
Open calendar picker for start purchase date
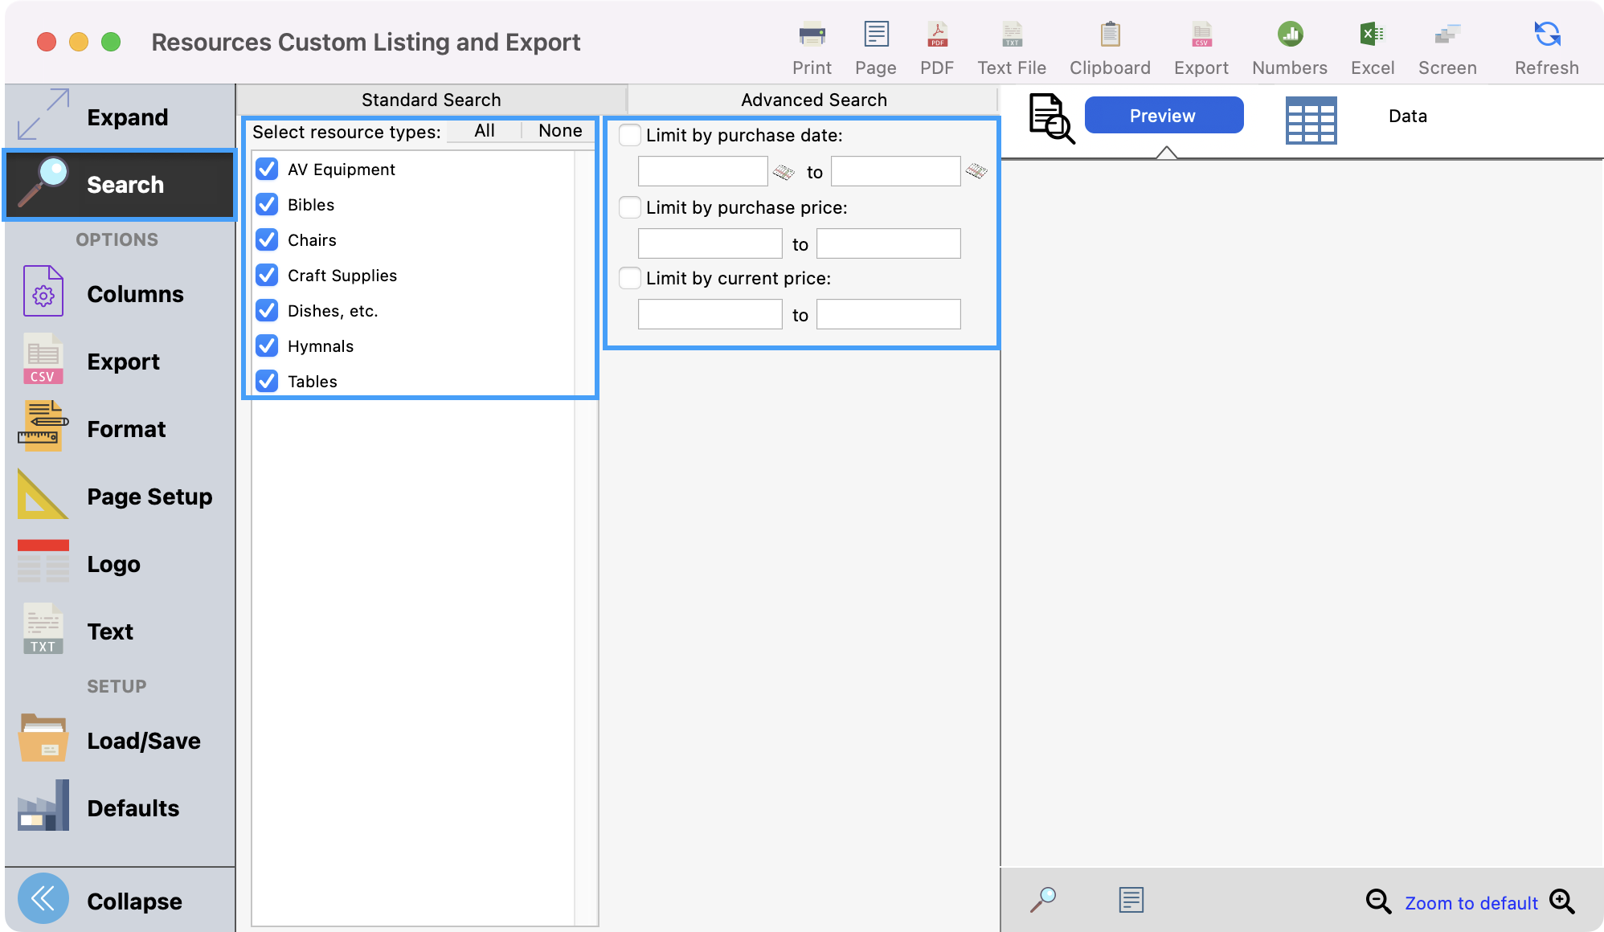point(784,172)
